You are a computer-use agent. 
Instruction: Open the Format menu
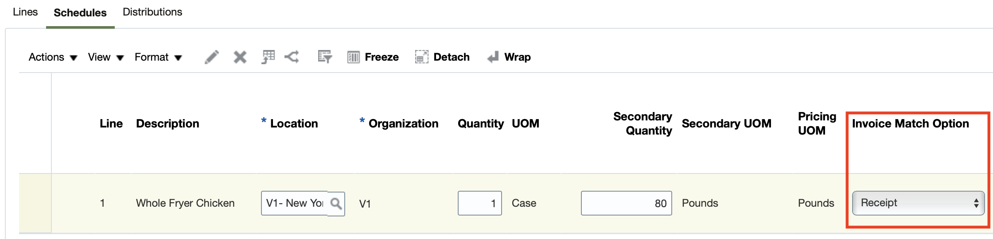tap(158, 57)
